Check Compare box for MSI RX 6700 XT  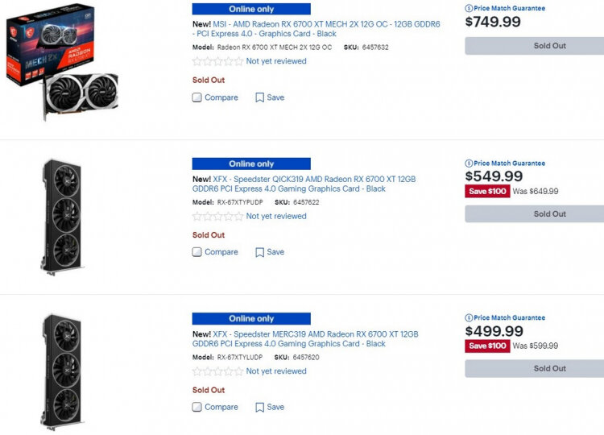point(197,97)
